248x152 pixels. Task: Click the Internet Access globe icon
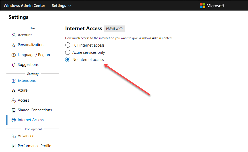(14, 120)
